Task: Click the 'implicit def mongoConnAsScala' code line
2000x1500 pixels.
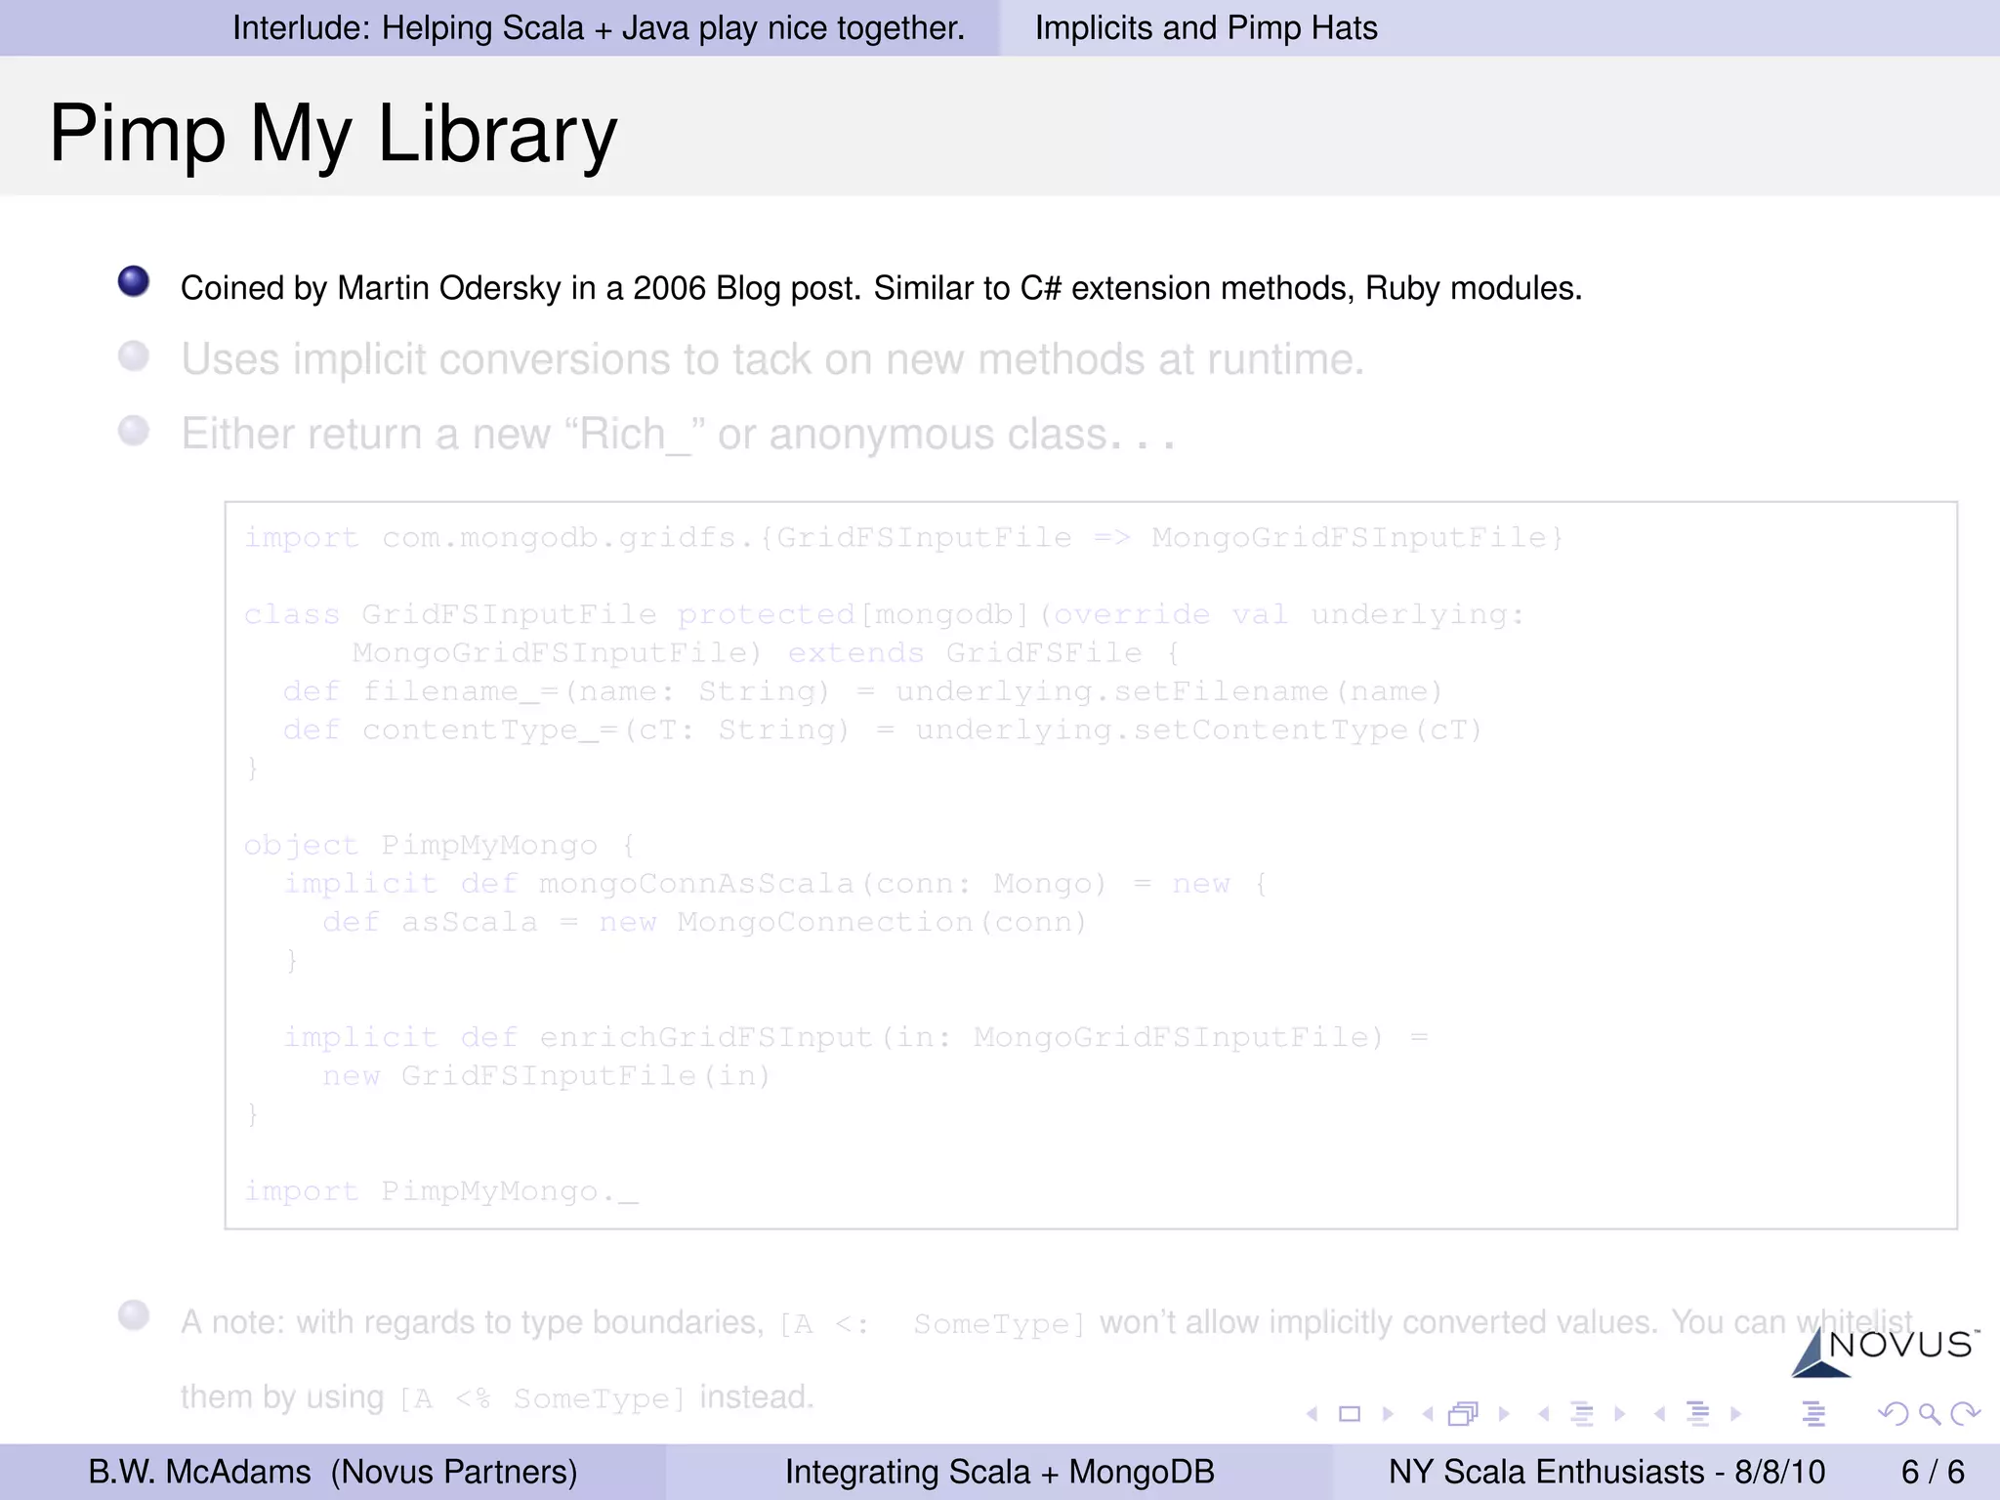Action: (775, 884)
